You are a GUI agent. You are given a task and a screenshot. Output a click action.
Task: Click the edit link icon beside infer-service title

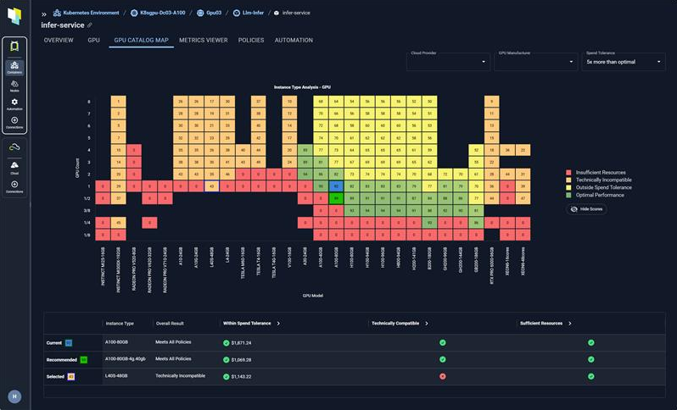pyautogui.click(x=90, y=25)
